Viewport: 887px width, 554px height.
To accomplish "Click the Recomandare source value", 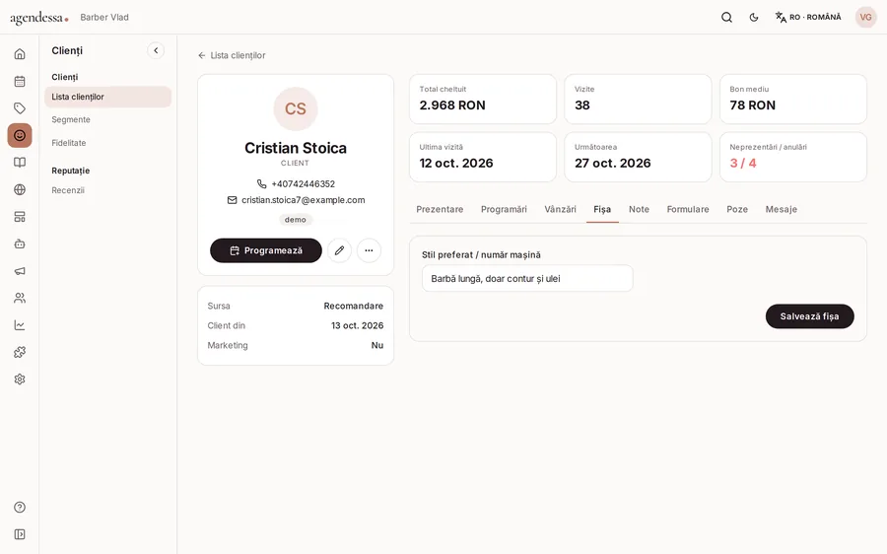I will click(354, 307).
